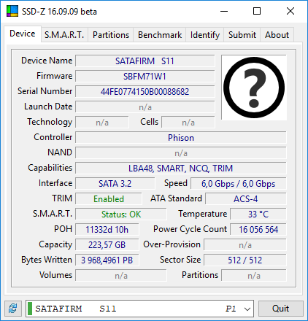Open the Submit tab
This screenshot has width=308, height=321.
pyautogui.click(x=242, y=35)
